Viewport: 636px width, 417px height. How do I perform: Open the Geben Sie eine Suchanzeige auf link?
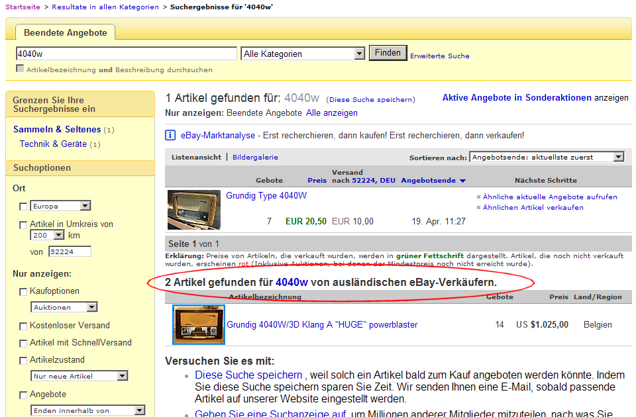coord(270,413)
